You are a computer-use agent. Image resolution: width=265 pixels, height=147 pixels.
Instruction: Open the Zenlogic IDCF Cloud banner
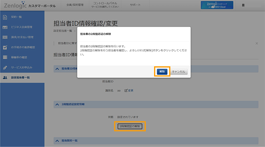point(217,5)
